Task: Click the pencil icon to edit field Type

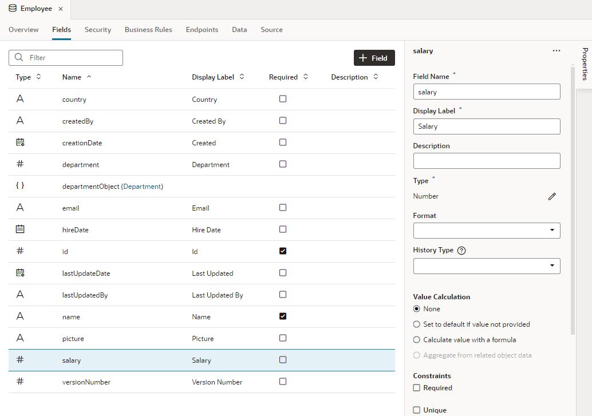Action: coord(552,196)
